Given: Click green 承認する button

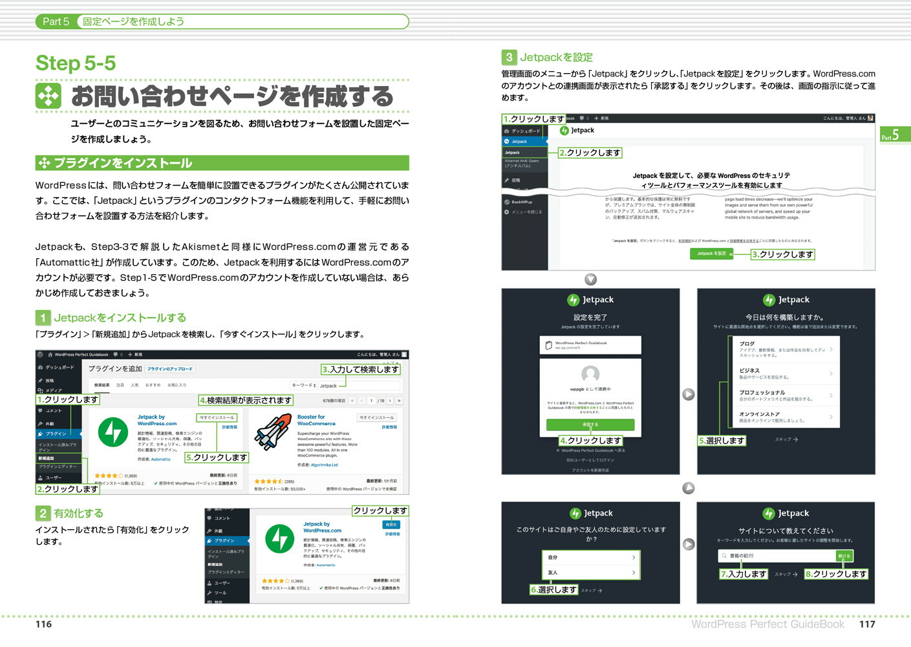Looking at the screenshot, I should pos(590,424).
